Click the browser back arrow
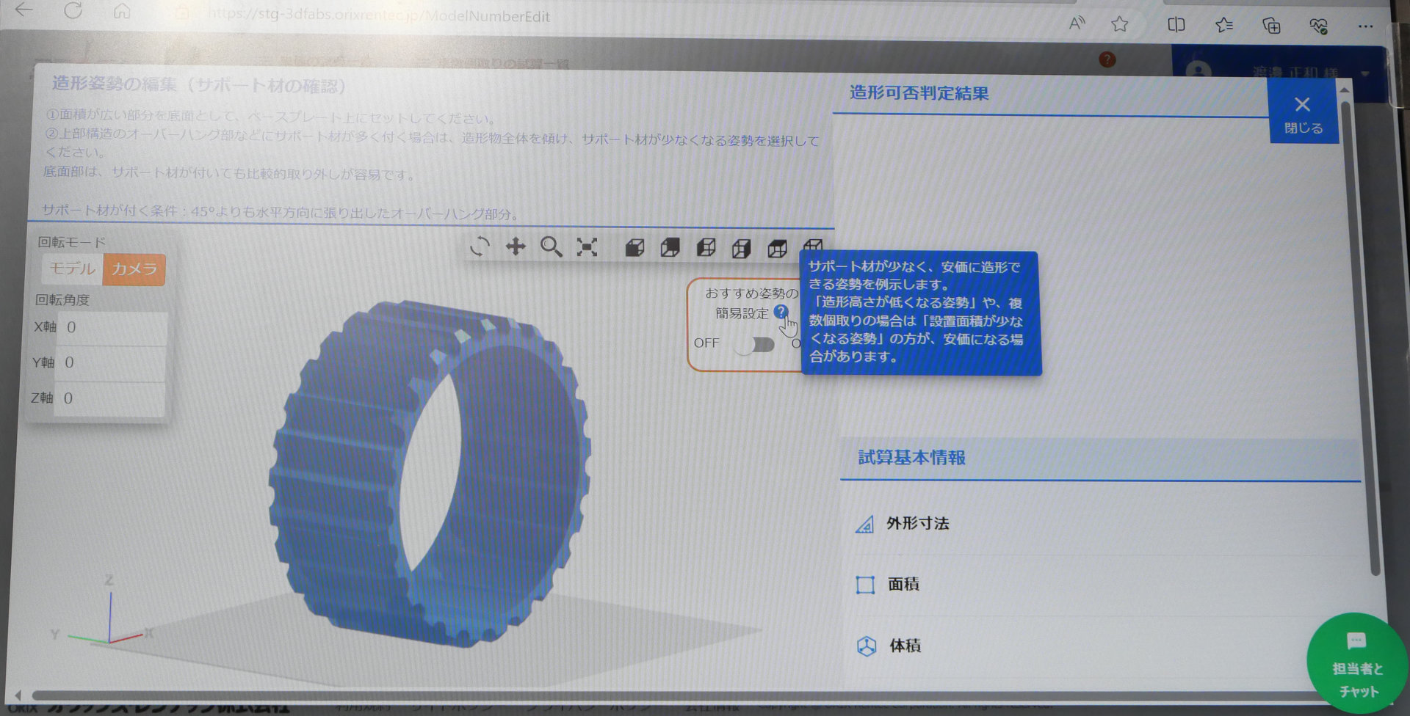Image resolution: width=1410 pixels, height=716 pixels. [24, 10]
